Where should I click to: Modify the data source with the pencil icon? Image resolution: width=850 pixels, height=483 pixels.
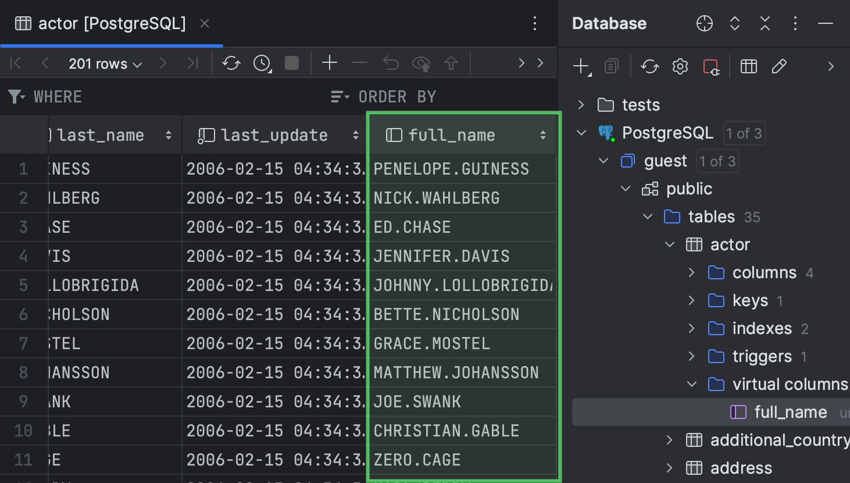[779, 66]
